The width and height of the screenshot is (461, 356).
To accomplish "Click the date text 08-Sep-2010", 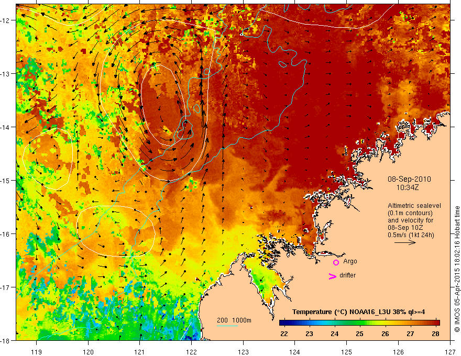I will click(x=409, y=179).
